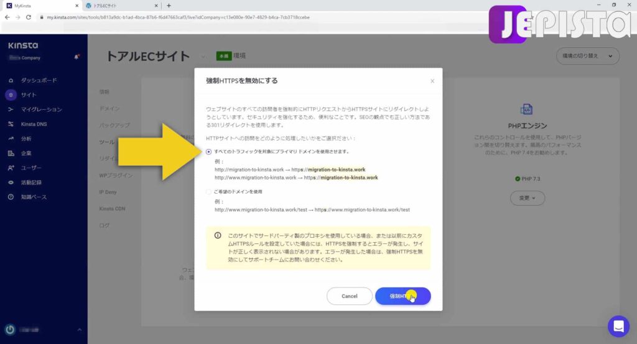
Task: Open ログ tab in site menu
Action: [105, 225]
